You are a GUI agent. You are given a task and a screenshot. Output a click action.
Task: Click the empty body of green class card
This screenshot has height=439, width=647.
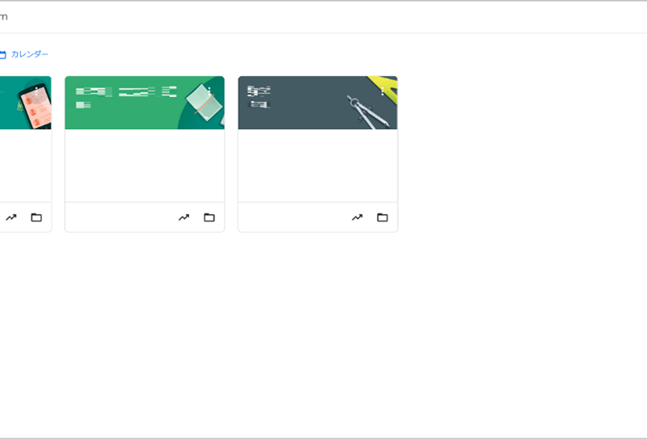[145, 166]
